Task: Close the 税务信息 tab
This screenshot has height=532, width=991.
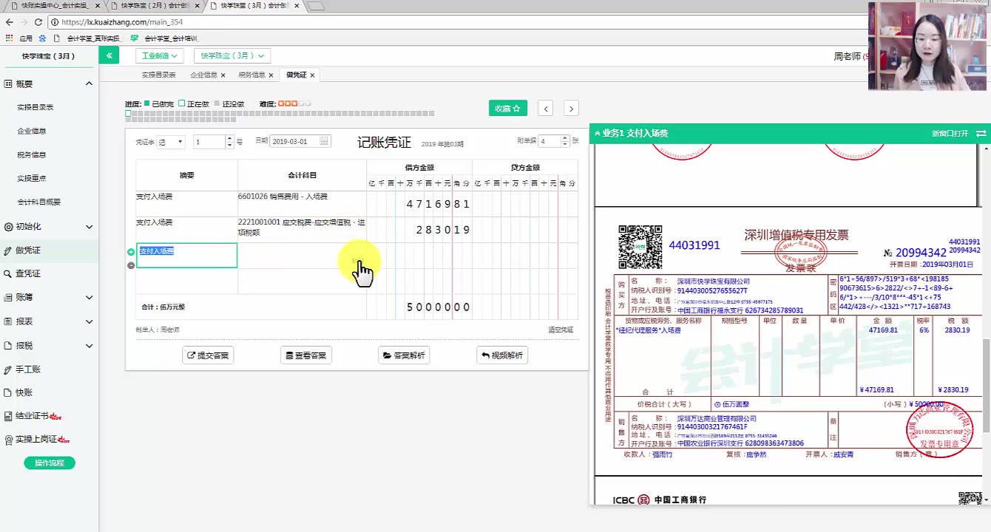Action: click(x=271, y=75)
